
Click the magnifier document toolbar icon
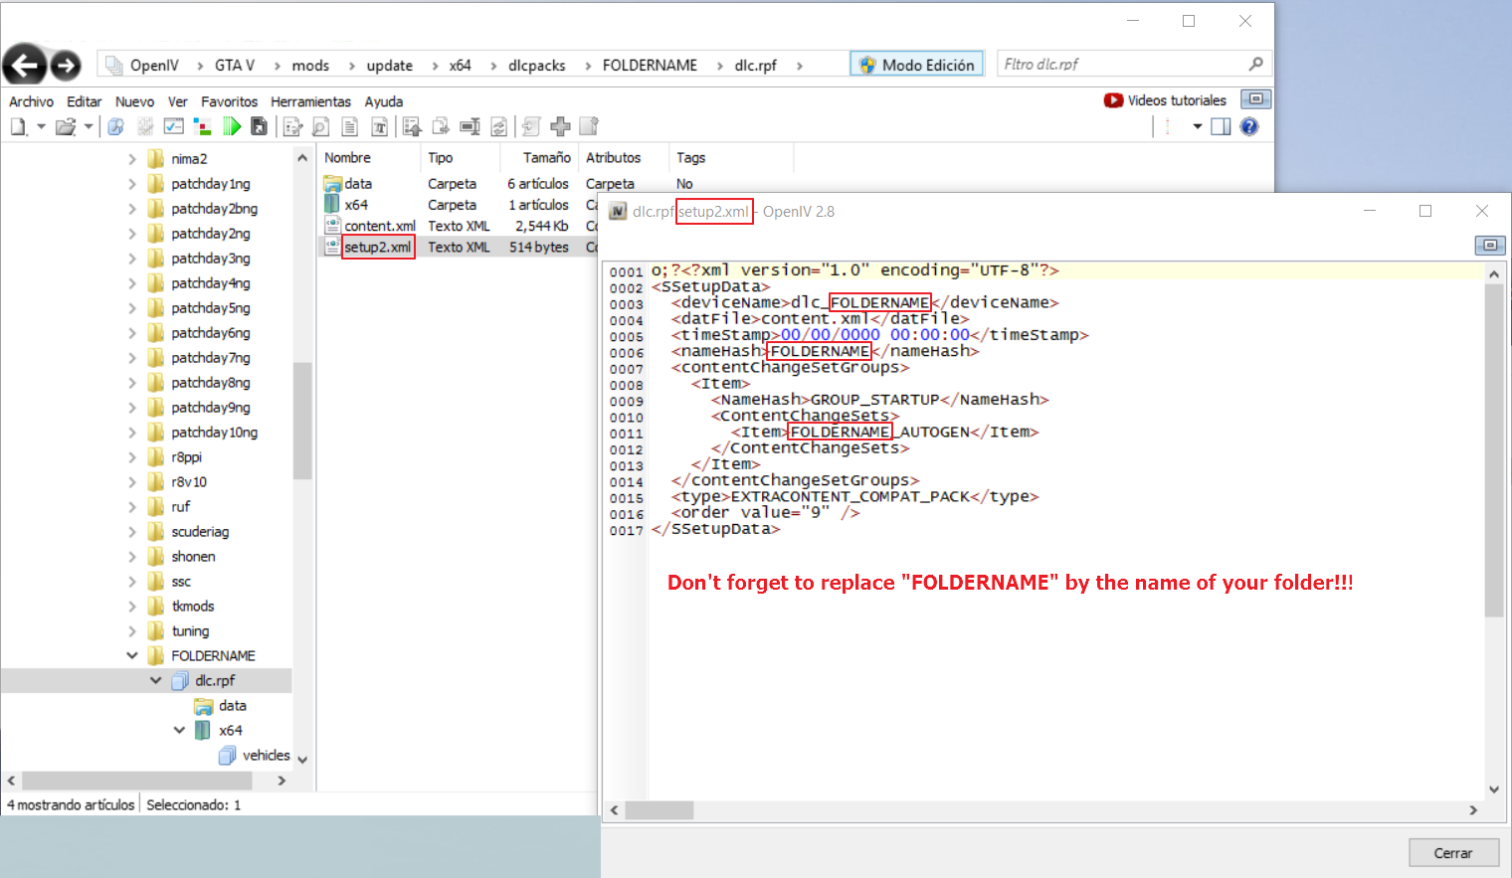pos(320,126)
